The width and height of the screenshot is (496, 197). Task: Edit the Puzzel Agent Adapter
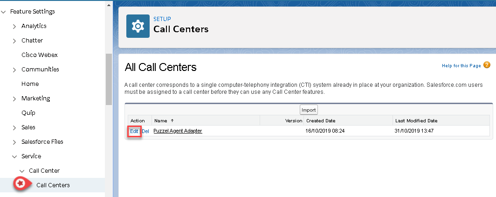pos(134,131)
